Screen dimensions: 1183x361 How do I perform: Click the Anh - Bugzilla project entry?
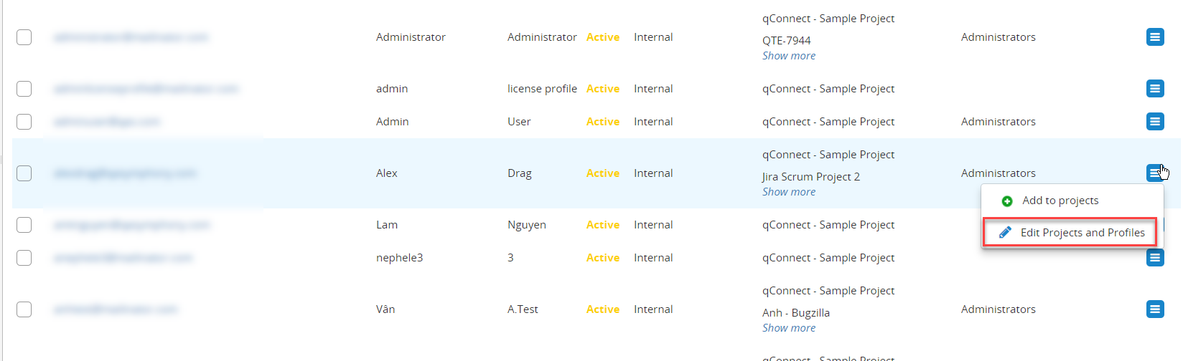[x=795, y=313]
